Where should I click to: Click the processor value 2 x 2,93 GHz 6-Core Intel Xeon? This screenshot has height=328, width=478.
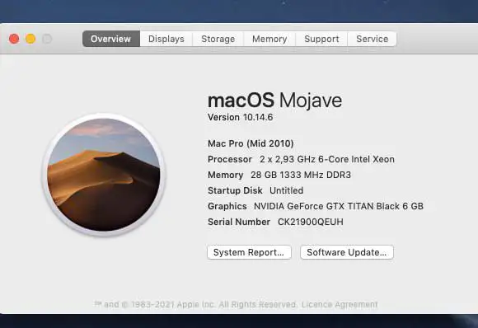pos(327,159)
